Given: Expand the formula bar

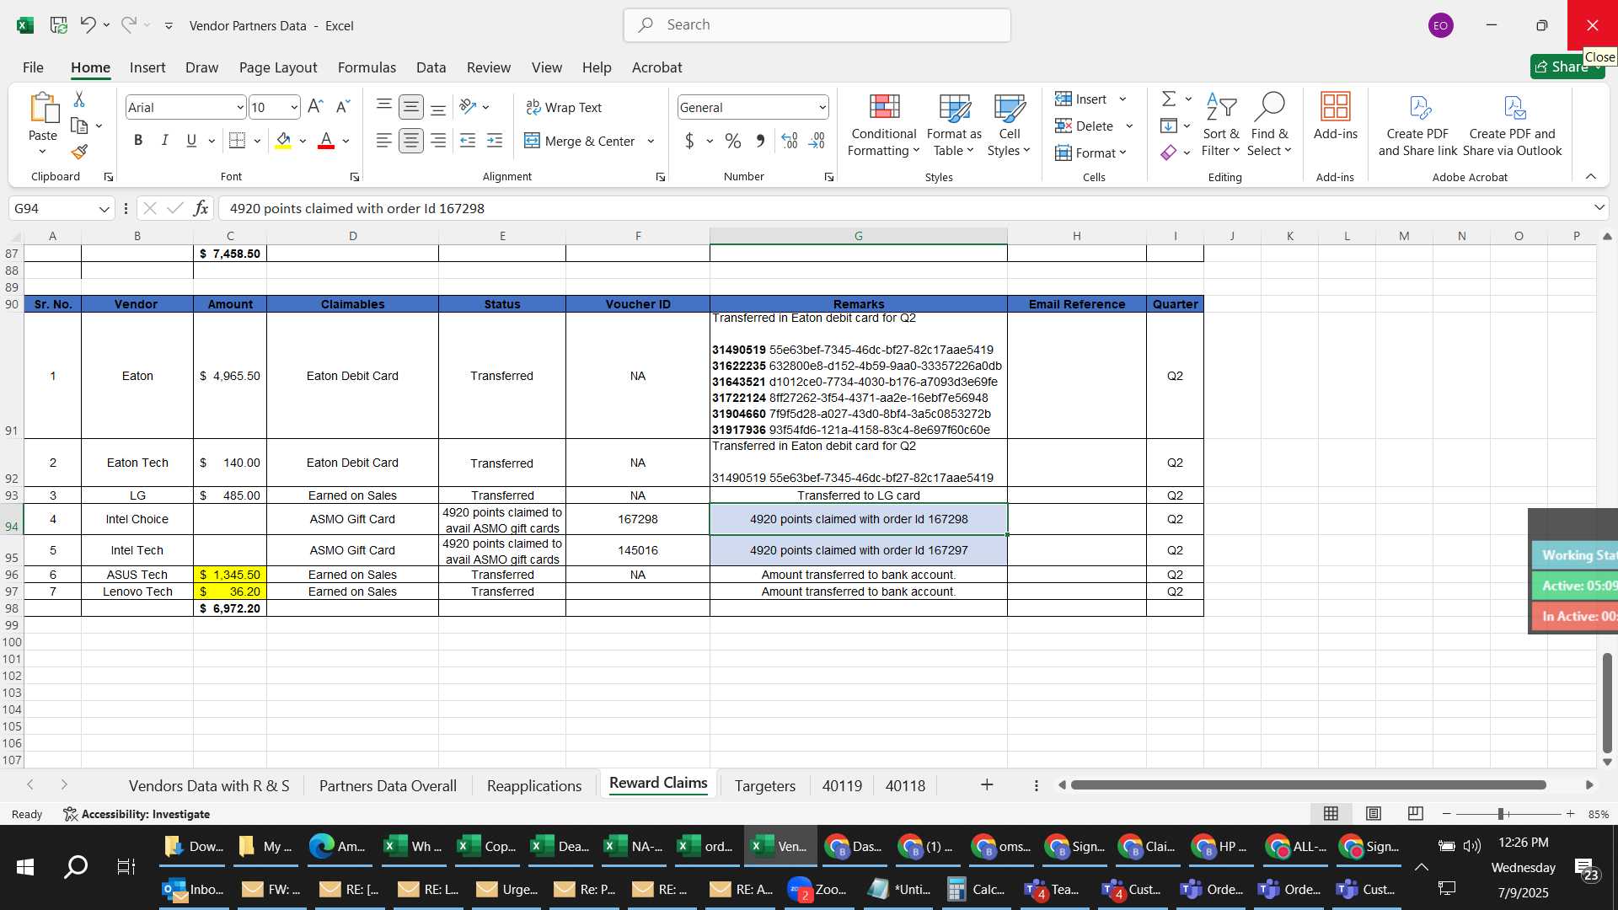Looking at the screenshot, I should pos(1599,207).
